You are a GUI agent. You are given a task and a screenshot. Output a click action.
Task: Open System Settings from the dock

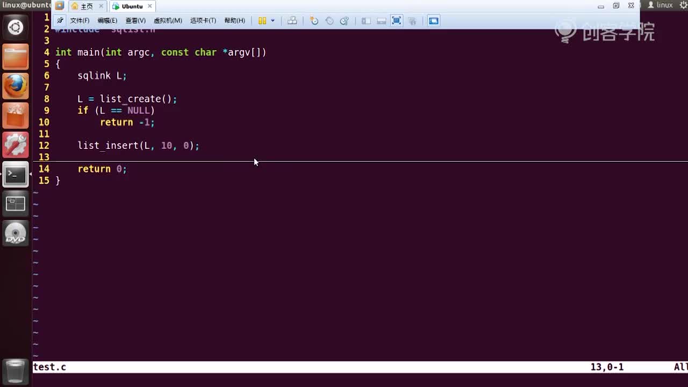[16, 145]
